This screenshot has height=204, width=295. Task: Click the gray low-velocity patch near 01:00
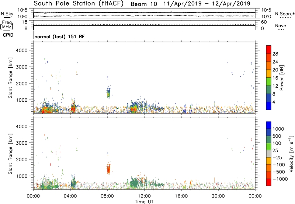[45, 183]
